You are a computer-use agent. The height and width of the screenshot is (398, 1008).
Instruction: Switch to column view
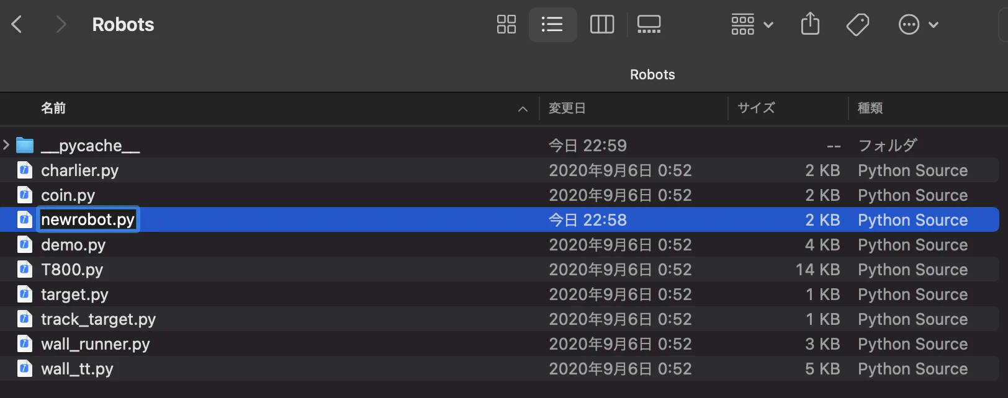pyautogui.click(x=601, y=25)
